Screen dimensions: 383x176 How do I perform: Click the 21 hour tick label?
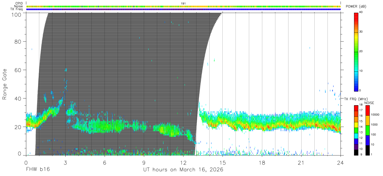(301, 162)
